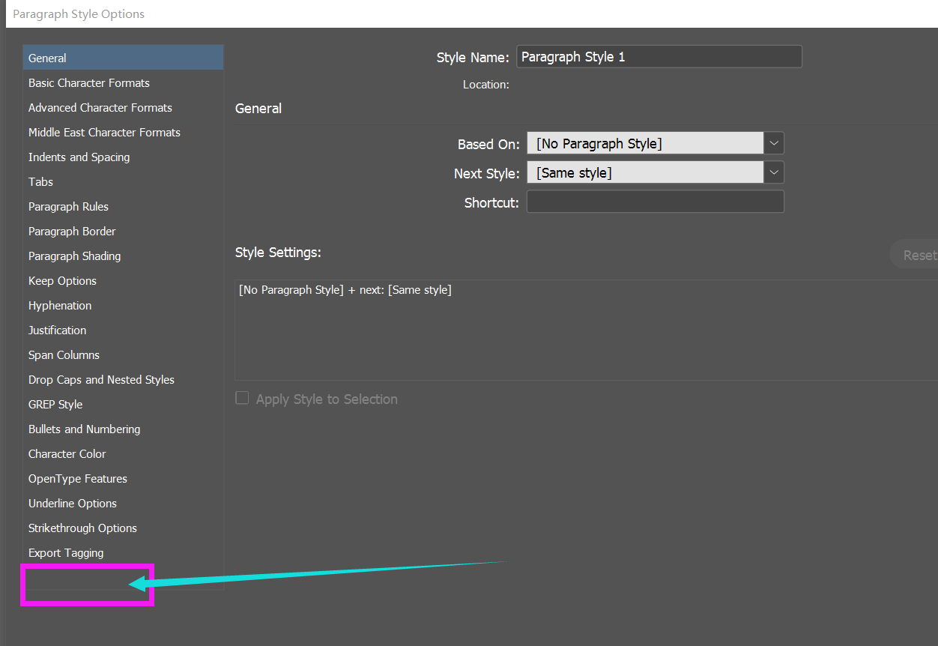Select the Export Tagging category
Image resolution: width=938 pixels, height=646 pixels.
pos(65,552)
